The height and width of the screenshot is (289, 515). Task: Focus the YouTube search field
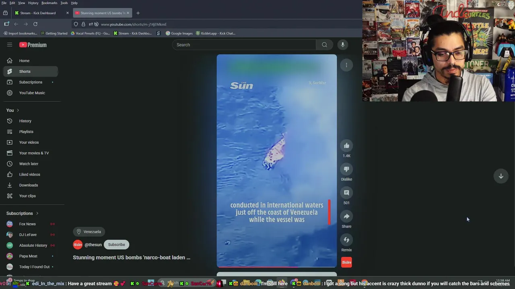[245, 45]
